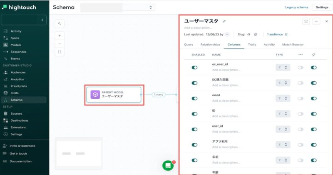This screenshot has height=175, width=333.
Task: Open the Legacy schema link
Action: tap(296, 7)
